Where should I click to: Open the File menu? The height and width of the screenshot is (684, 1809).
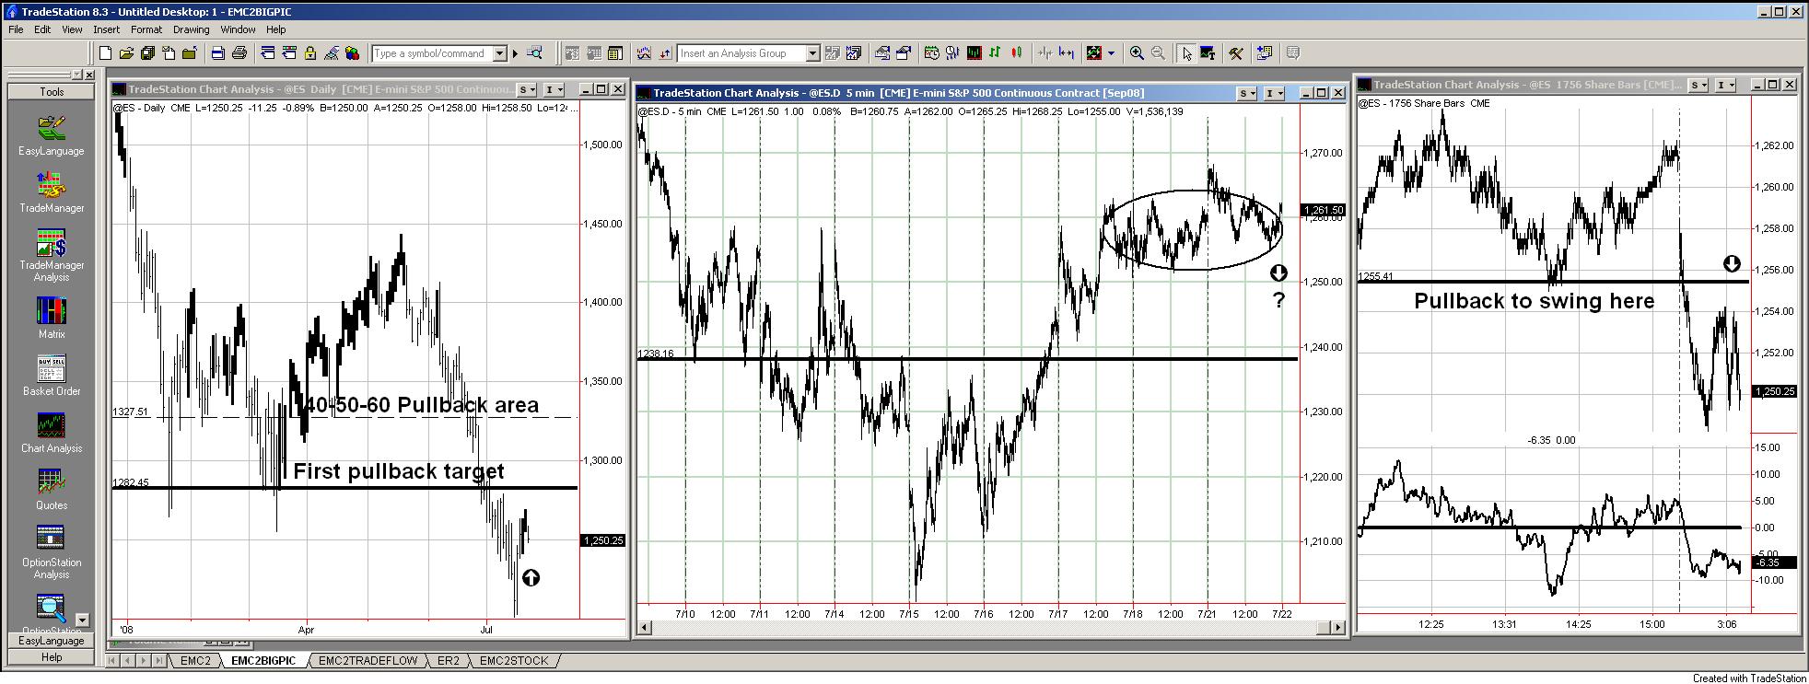tap(17, 29)
